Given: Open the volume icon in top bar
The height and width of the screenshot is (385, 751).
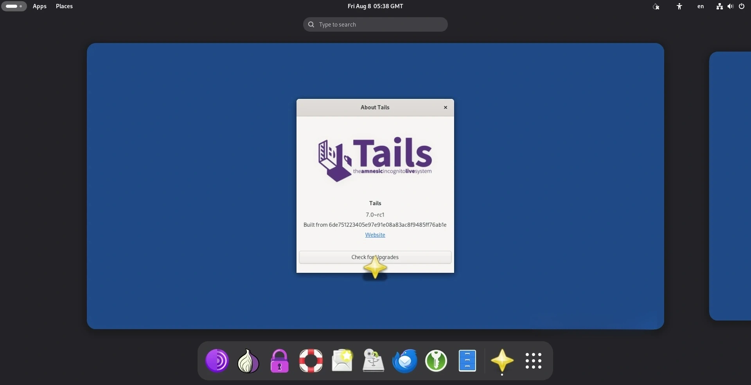Looking at the screenshot, I should 730,6.
